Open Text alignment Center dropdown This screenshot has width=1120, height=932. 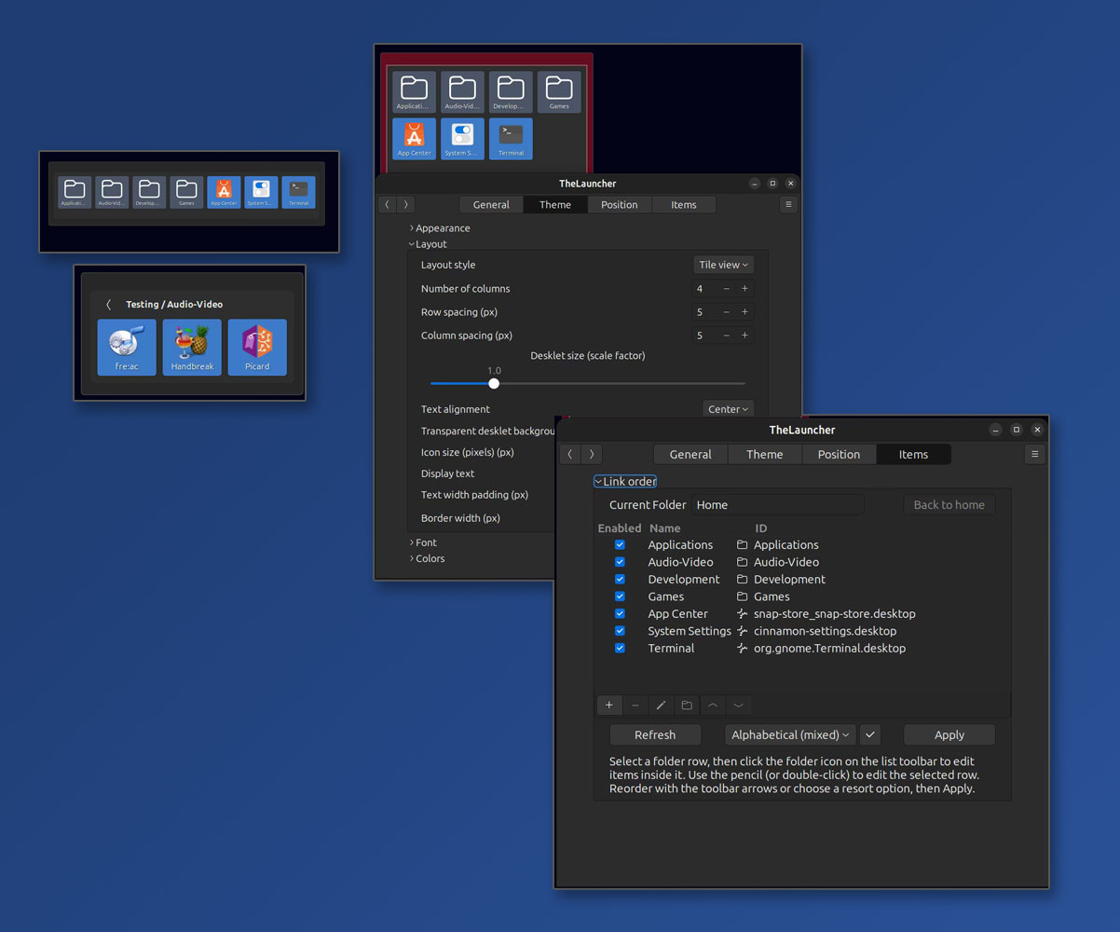tap(728, 409)
